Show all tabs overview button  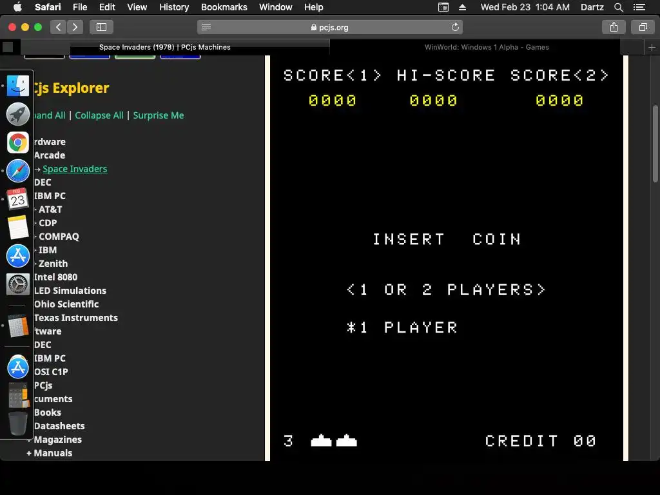click(x=643, y=27)
